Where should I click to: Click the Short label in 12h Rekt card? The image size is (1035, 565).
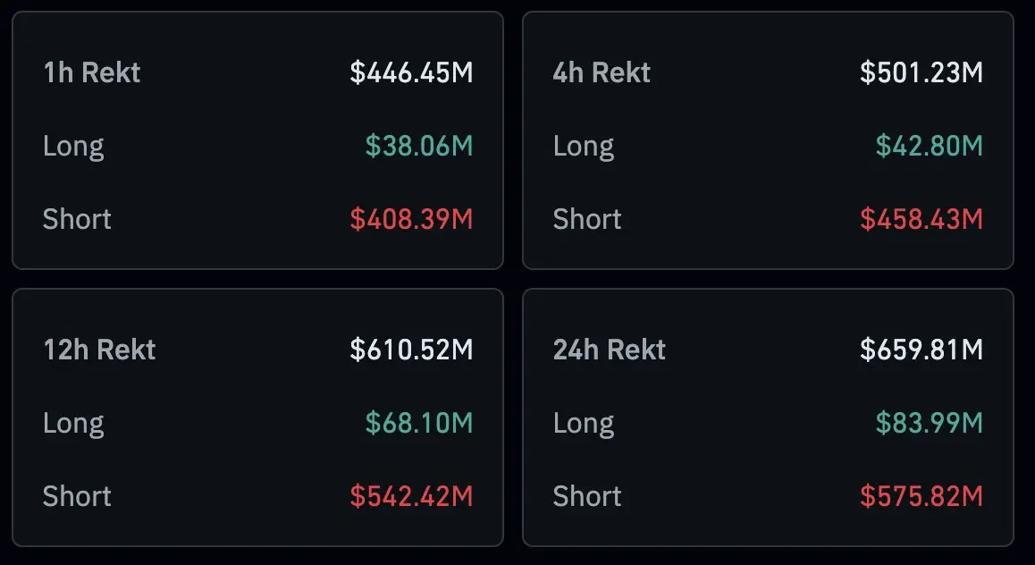(77, 496)
